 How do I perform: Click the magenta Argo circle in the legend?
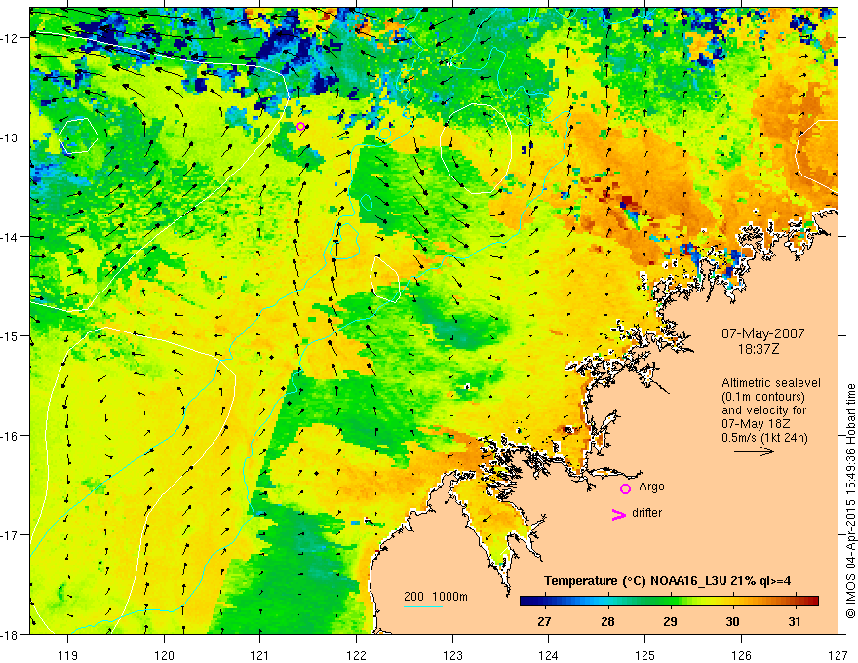625,488
